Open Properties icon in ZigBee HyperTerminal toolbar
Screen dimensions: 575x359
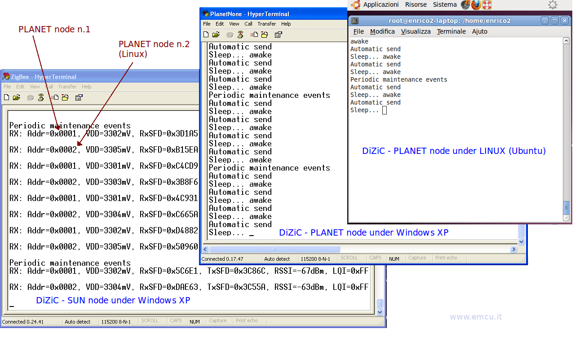coord(79,97)
